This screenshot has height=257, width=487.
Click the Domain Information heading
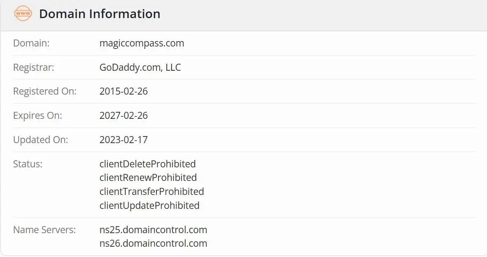(100, 14)
